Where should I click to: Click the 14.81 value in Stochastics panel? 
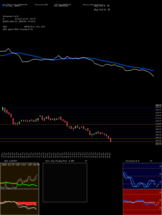point(157,186)
